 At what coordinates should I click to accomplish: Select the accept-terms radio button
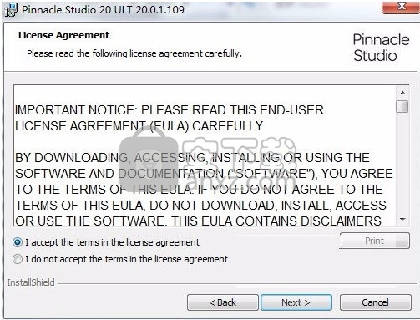pyautogui.click(x=18, y=242)
